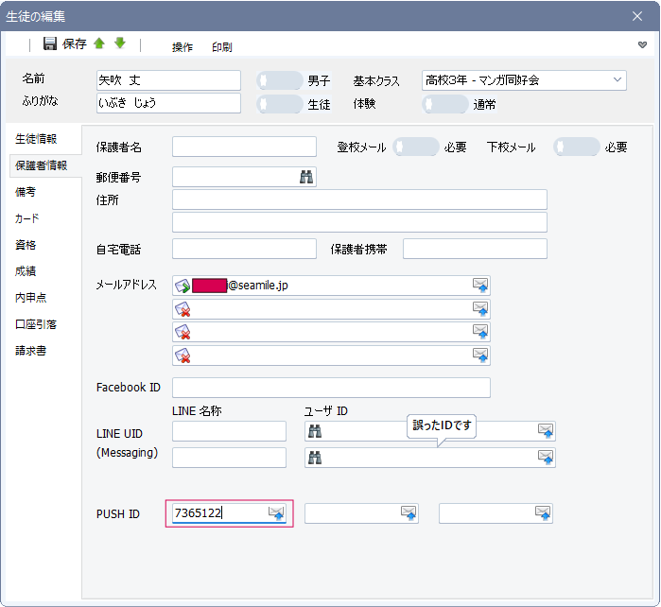
Task: Click red X mail icon in second email row
Action: coord(183,309)
